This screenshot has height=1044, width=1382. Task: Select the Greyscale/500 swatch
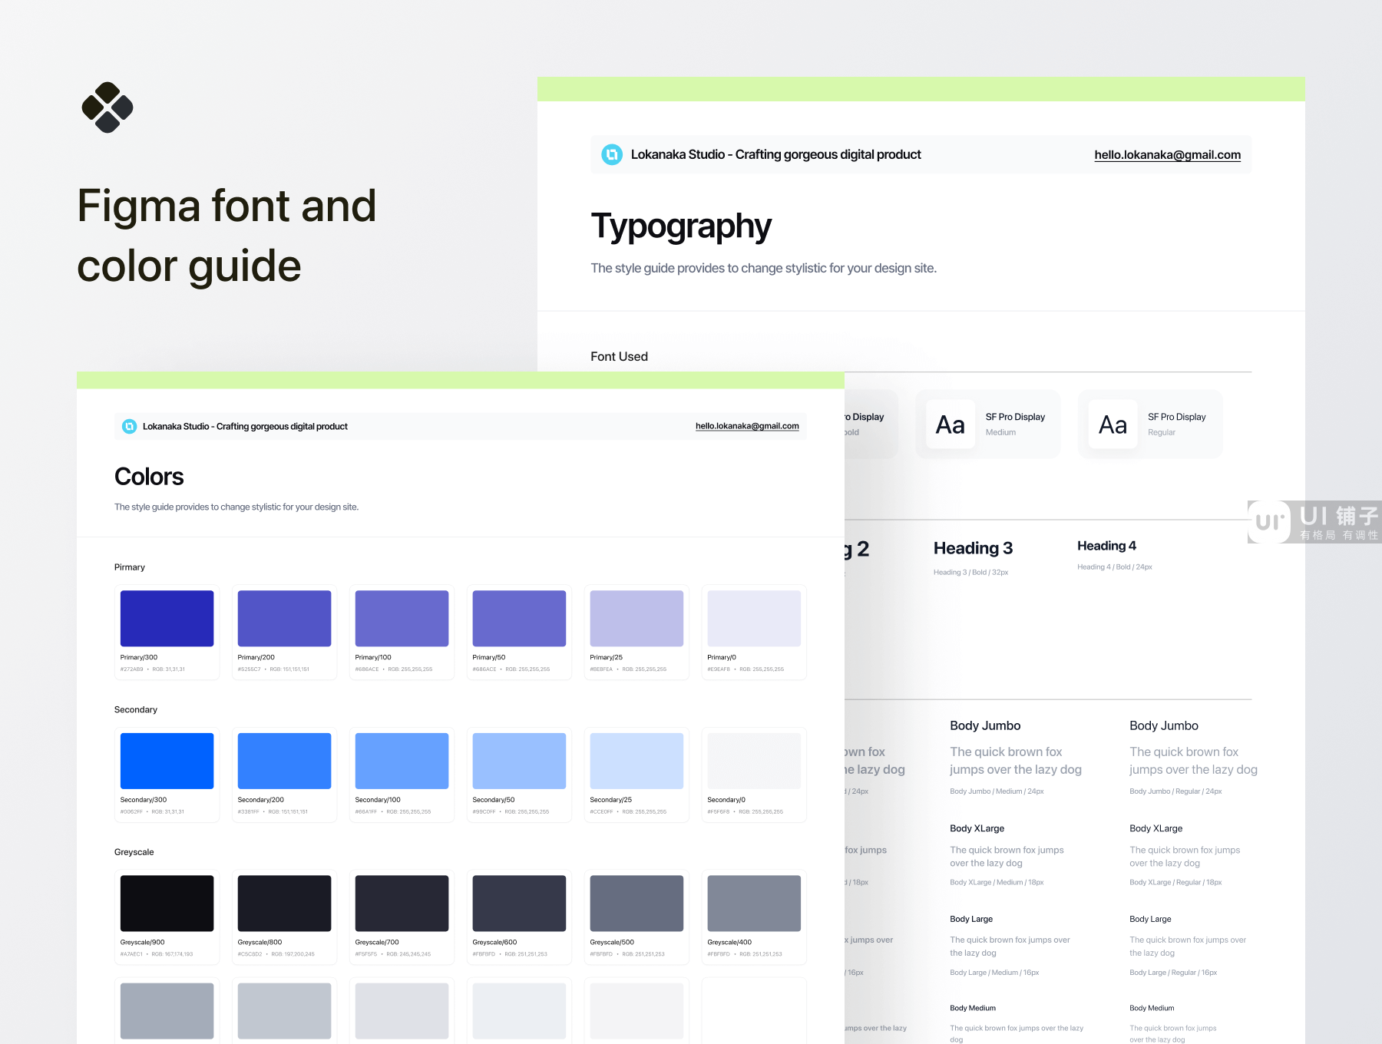636,903
